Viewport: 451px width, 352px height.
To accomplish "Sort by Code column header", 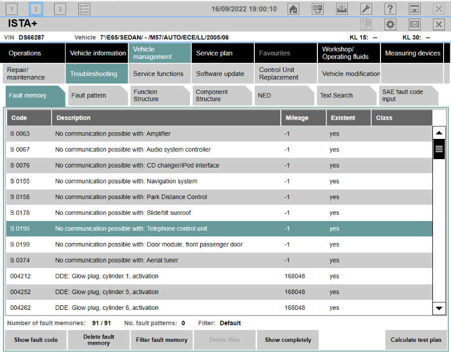I will pos(29,118).
